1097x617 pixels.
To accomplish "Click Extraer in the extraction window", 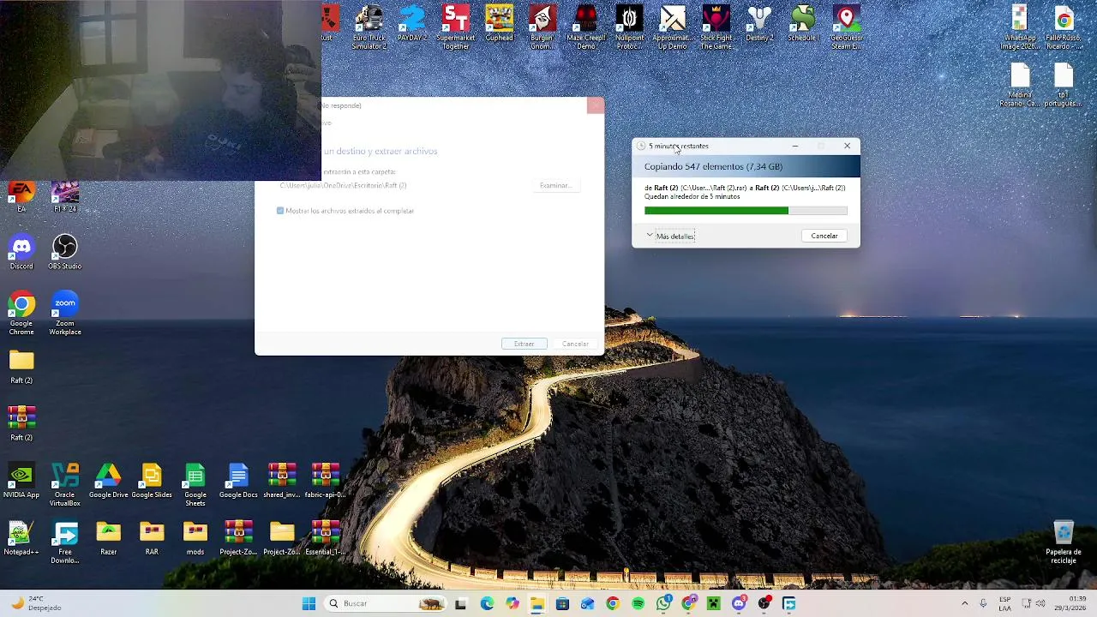I will click(x=524, y=344).
